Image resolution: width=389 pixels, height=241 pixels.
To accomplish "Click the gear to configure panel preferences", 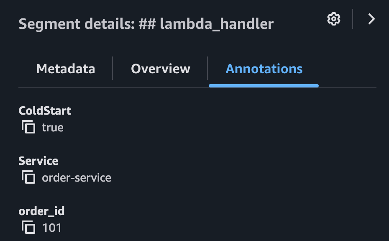I will [333, 19].
